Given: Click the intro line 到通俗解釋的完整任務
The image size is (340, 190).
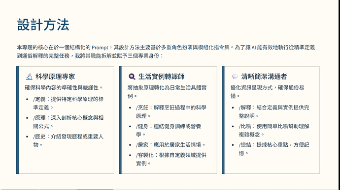Looking at the screenshot, I should [43, 56].
